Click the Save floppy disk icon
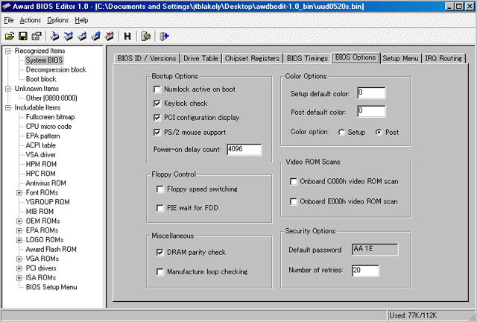The width and height of the screenshot is (477, 322). (x=22, y=35)
